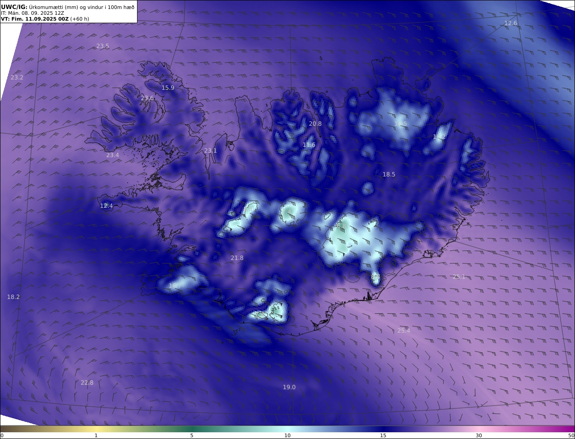The width and height of the screenshot is (575, 439).
Task: Click the title text 'UWC/IG: Úrkomumætti (mm)'
Action: 40,7
